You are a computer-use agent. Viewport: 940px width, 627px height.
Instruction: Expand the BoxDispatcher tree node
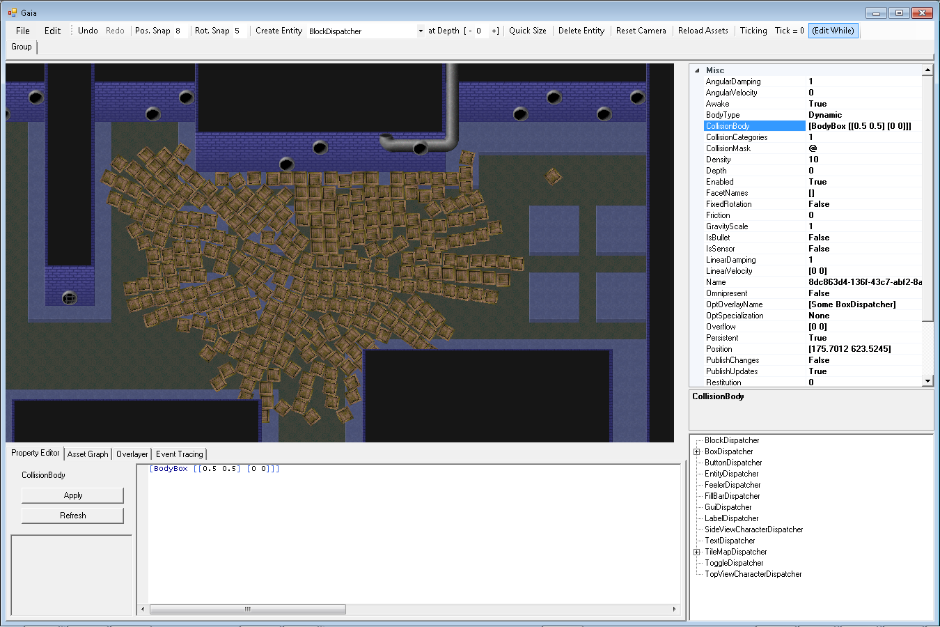coord(696,451)
